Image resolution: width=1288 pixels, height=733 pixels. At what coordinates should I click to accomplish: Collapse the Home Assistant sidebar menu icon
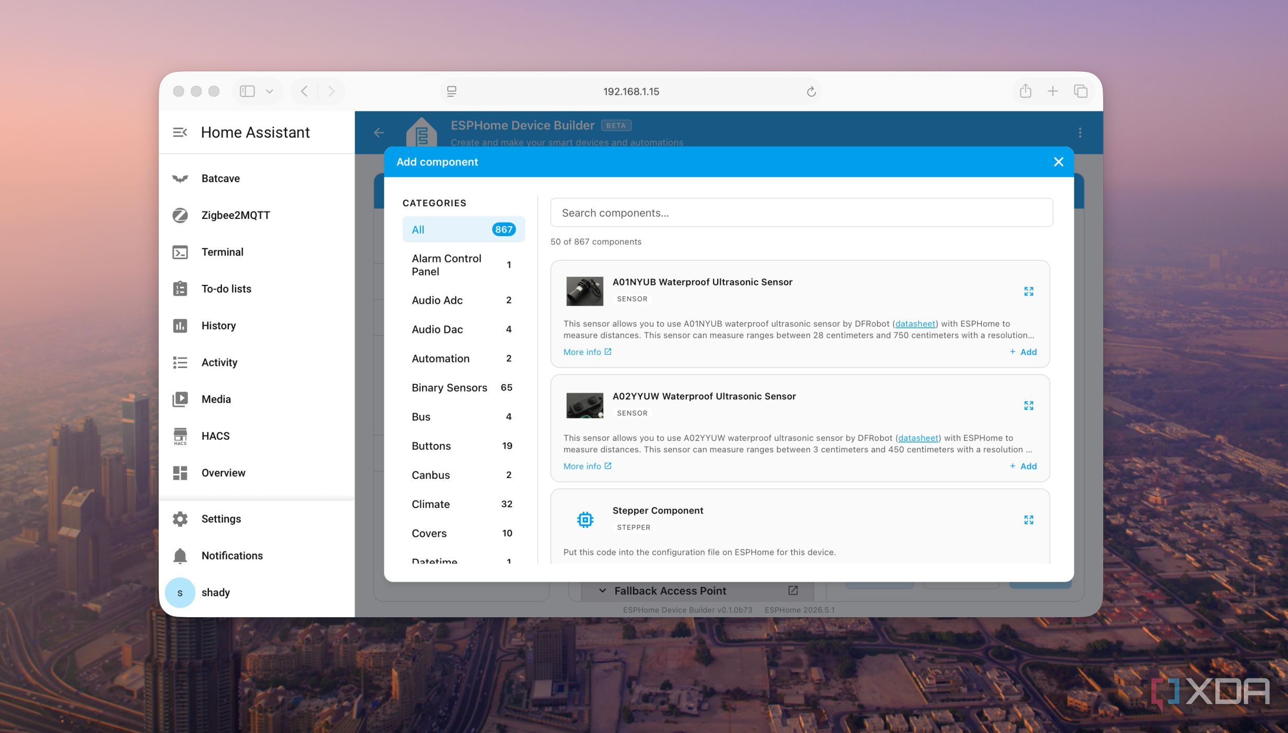(x=180, y=132)
